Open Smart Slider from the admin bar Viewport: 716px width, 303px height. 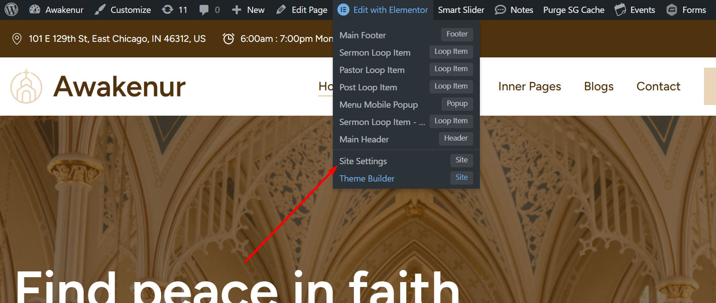coord(461,10)
